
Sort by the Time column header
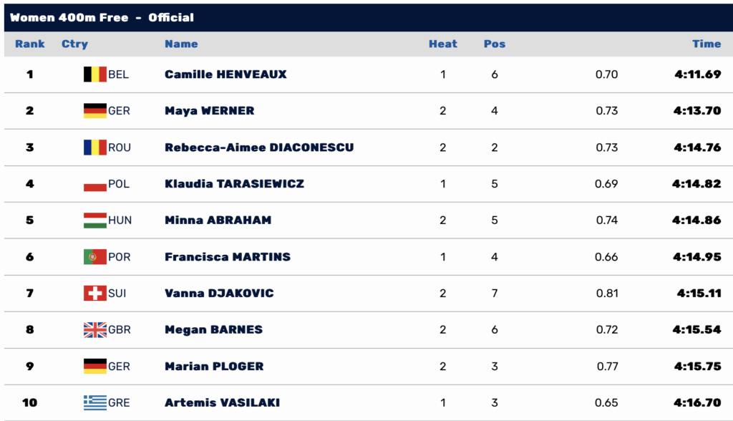[706, 44]
